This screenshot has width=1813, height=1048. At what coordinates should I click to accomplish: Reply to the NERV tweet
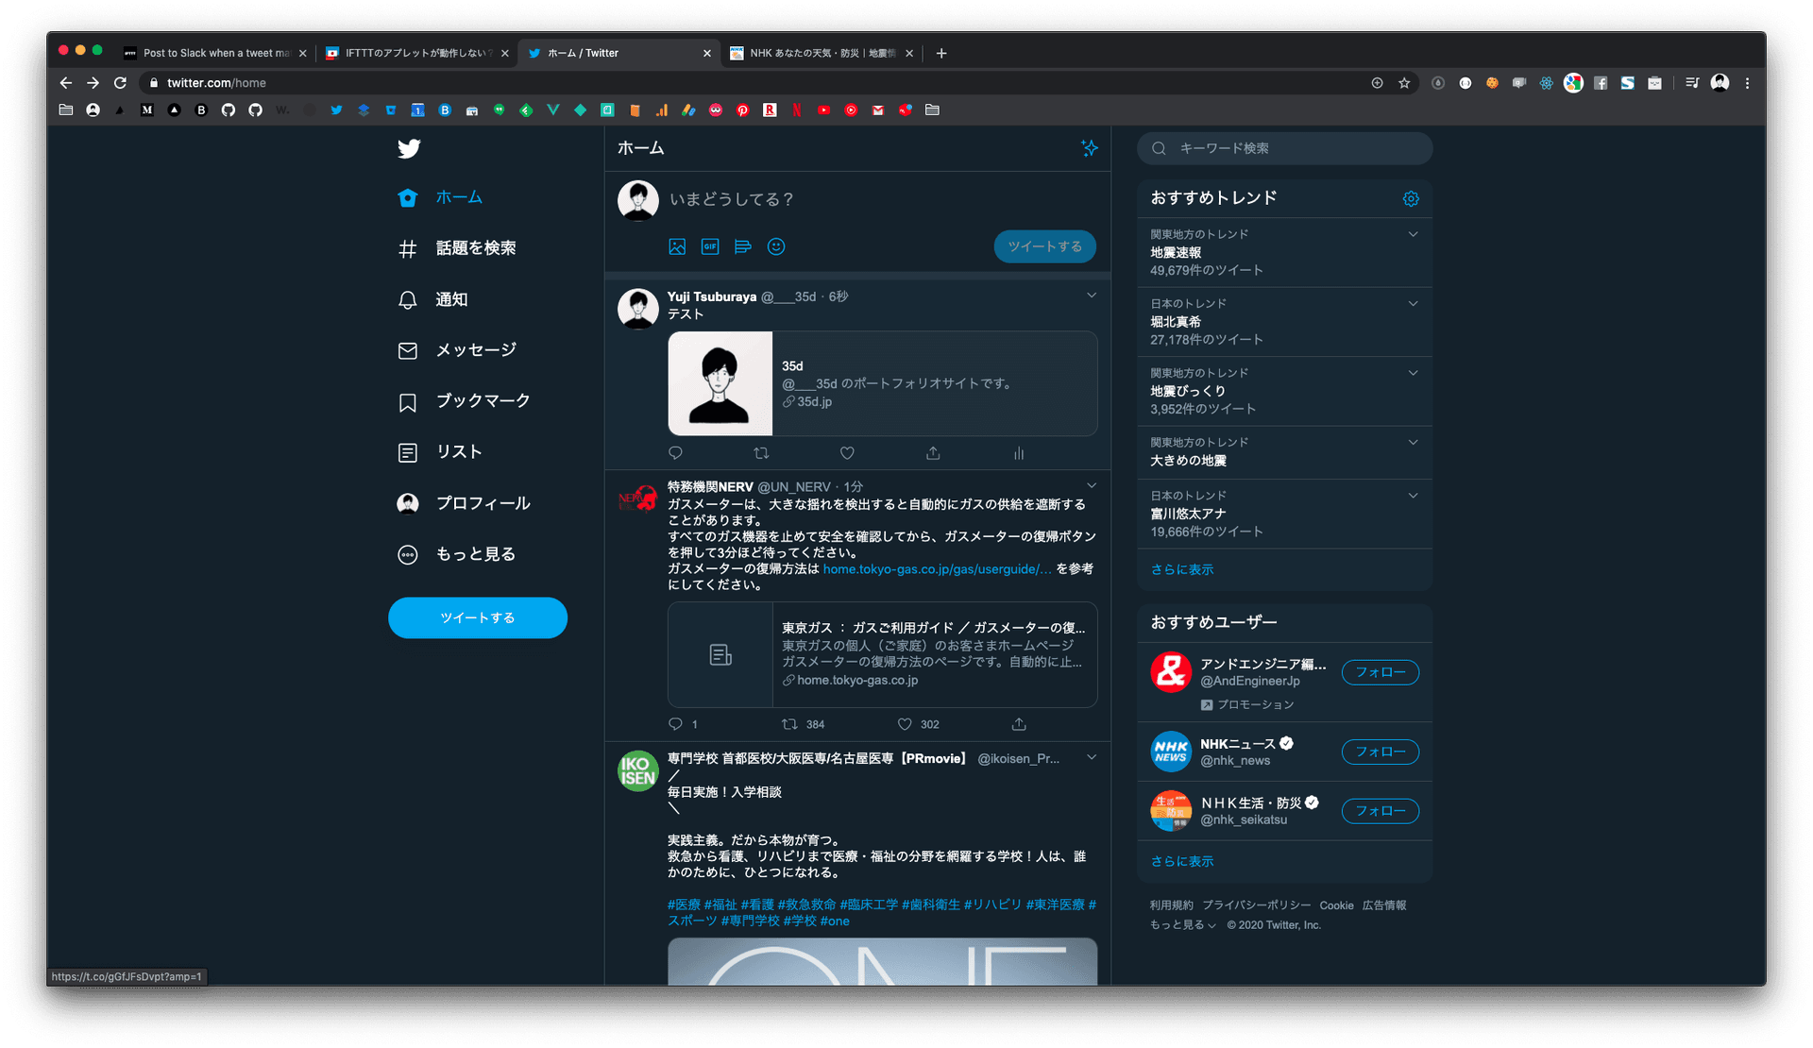[x=675, y=724]
